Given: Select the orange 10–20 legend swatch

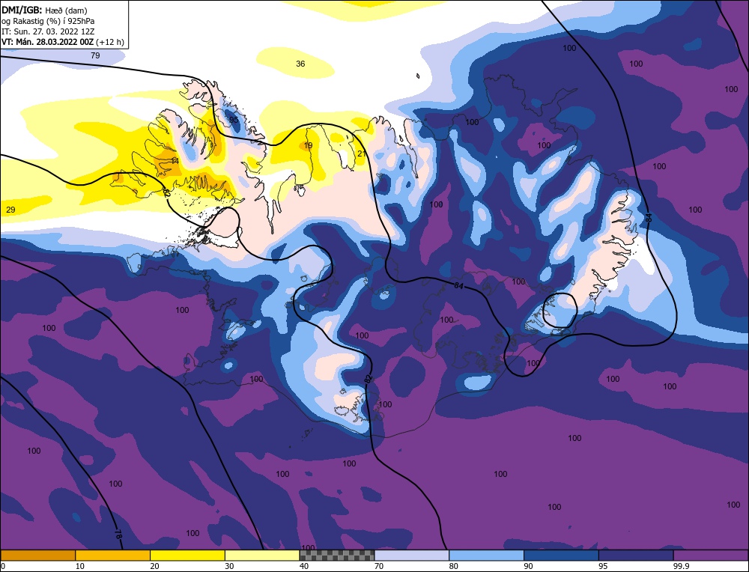Looking at the screenshot, I should [113, 556].
